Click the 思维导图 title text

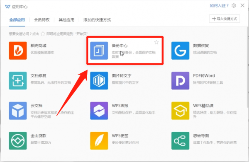coord(201,135)
